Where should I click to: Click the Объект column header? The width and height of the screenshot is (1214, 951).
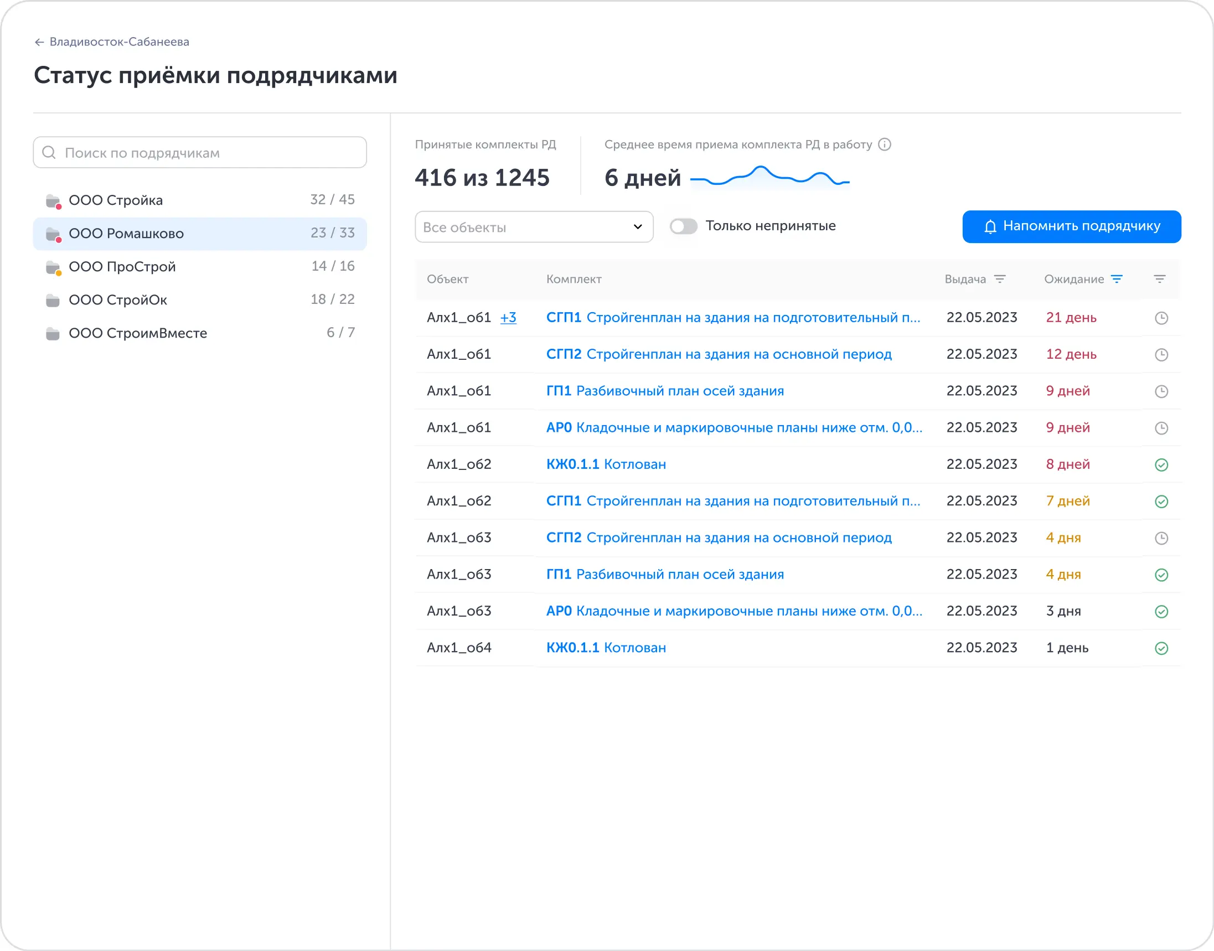point(448,279)
